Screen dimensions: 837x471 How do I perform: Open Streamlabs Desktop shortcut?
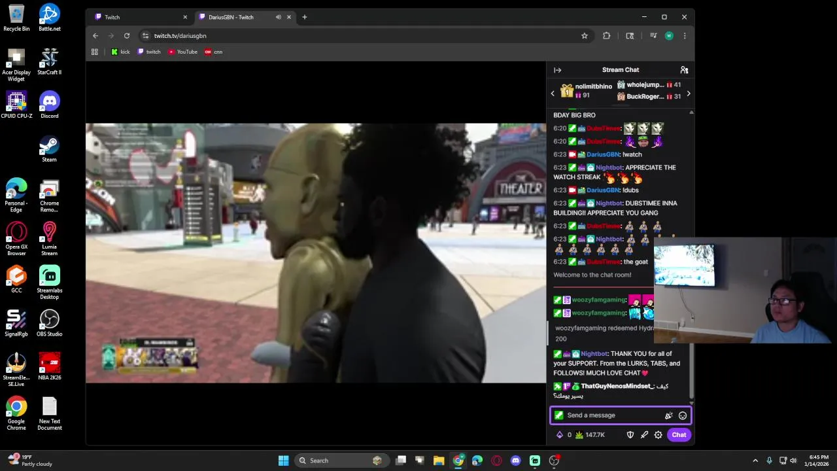click(50, 283)
